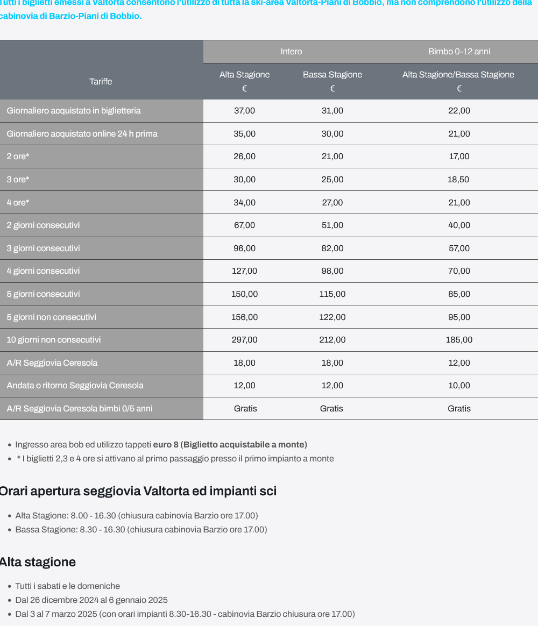Screen dimensions: 538x626
Task: Select the "4 giorni consecutivi" row label
Action: pyautogui.click(x=43, y=271)
